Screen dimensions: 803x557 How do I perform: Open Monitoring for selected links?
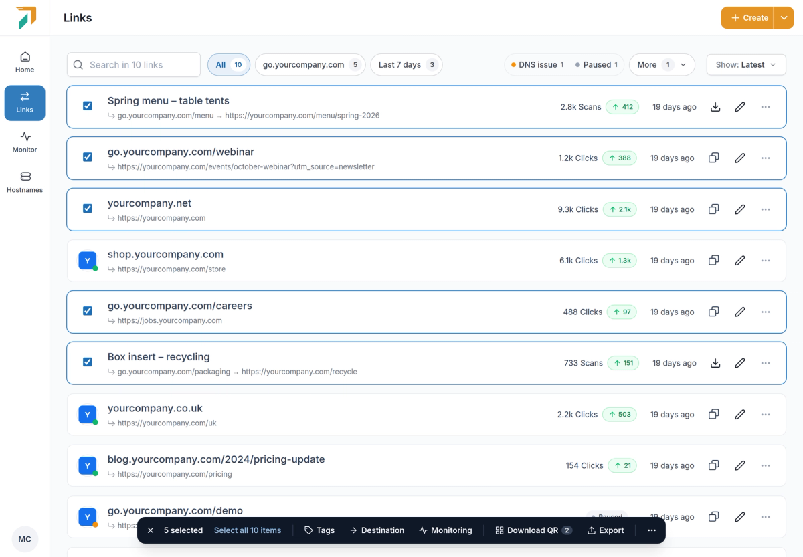[x=446, y=530]
